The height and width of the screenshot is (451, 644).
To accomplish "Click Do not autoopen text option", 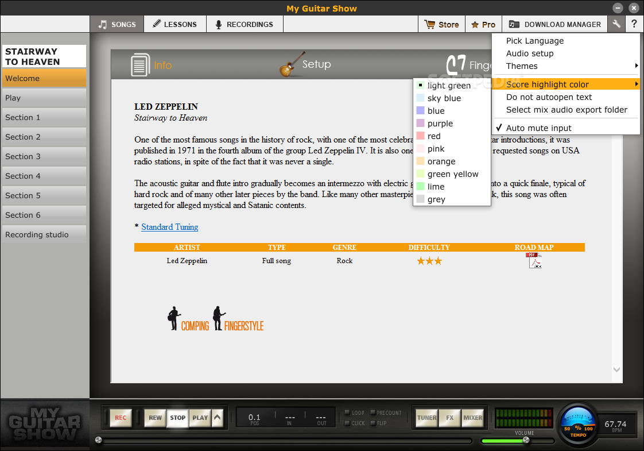I will 566,97.
